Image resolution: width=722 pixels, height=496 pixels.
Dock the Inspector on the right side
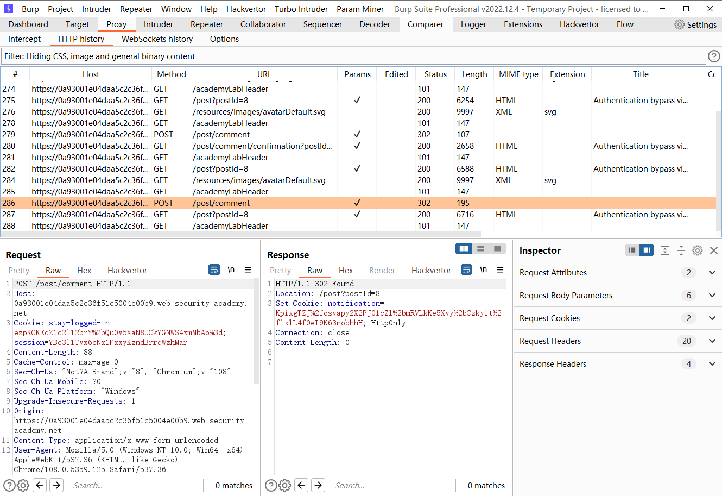tap(647, 250)
